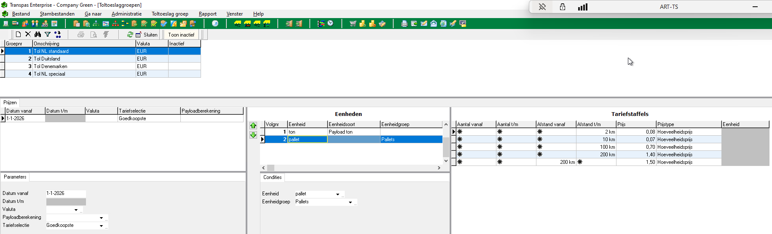
Task: Select the Condities tab
Action: pyautogui.click(x=272, y=177)
